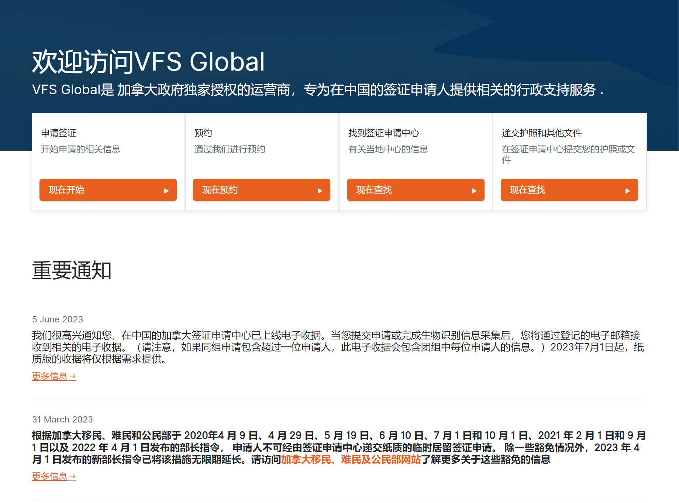This screenshot has height=503, width=679.
Task: Click the 开始申请的相关信息 description text
Action: [80, 149]
